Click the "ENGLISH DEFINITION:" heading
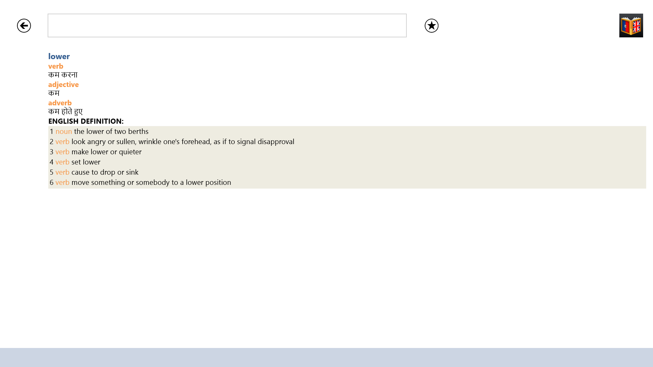 (x=86, y=121)
